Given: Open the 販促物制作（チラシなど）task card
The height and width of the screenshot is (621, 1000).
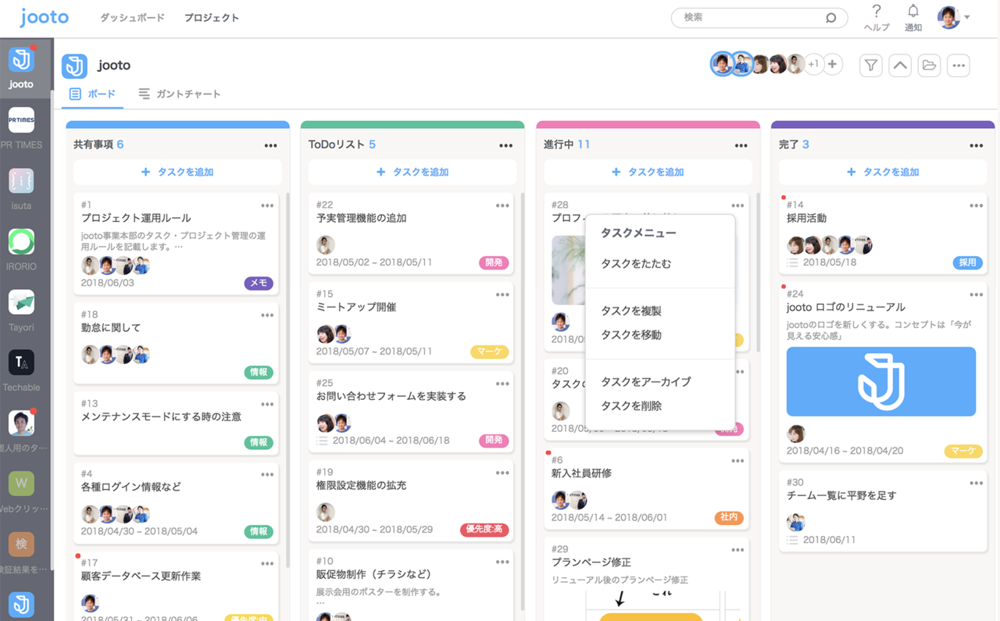Looking at the screenshot, I should point(411,585).
